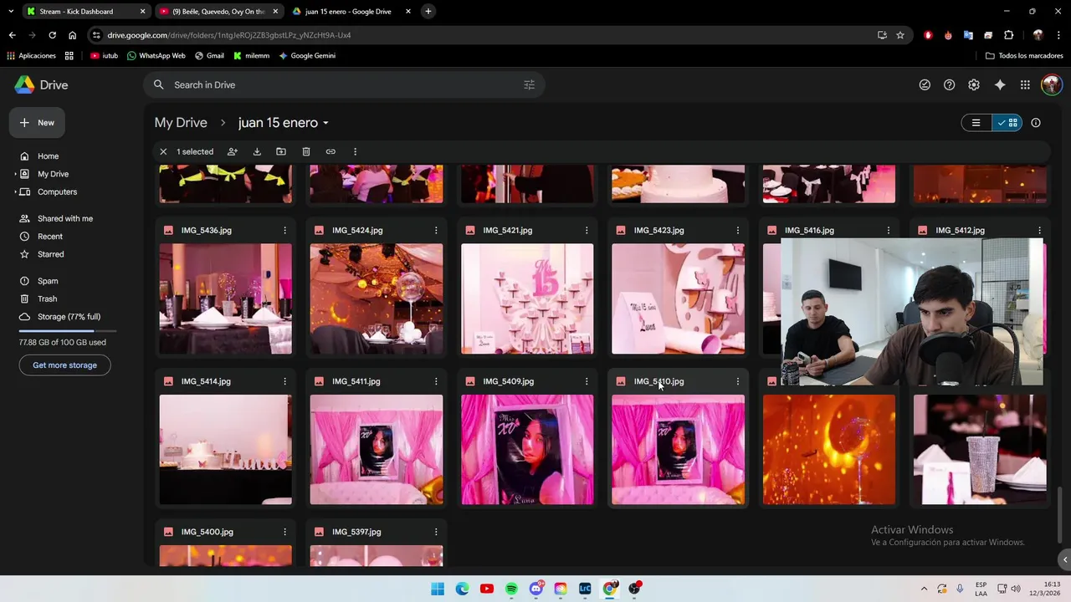Open Google apps grid
The image size is (1071, 602).
click(1025, 84)
